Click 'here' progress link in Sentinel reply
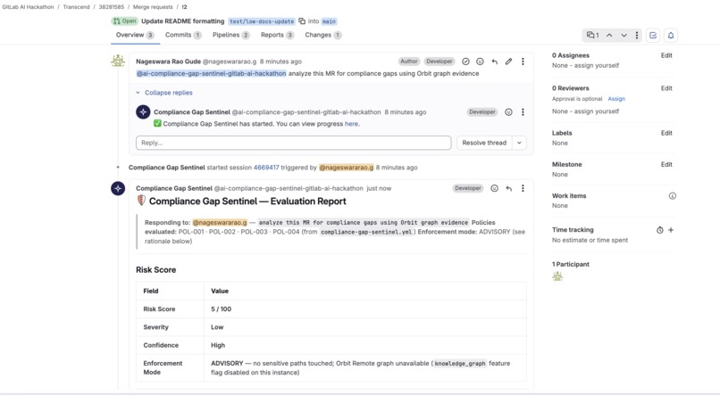 pyautogui.click(x=351, y=124)
